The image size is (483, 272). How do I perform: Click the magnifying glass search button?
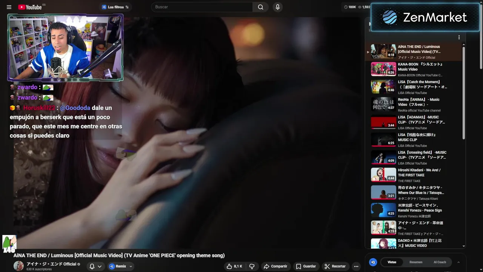(x=261, y=7)
